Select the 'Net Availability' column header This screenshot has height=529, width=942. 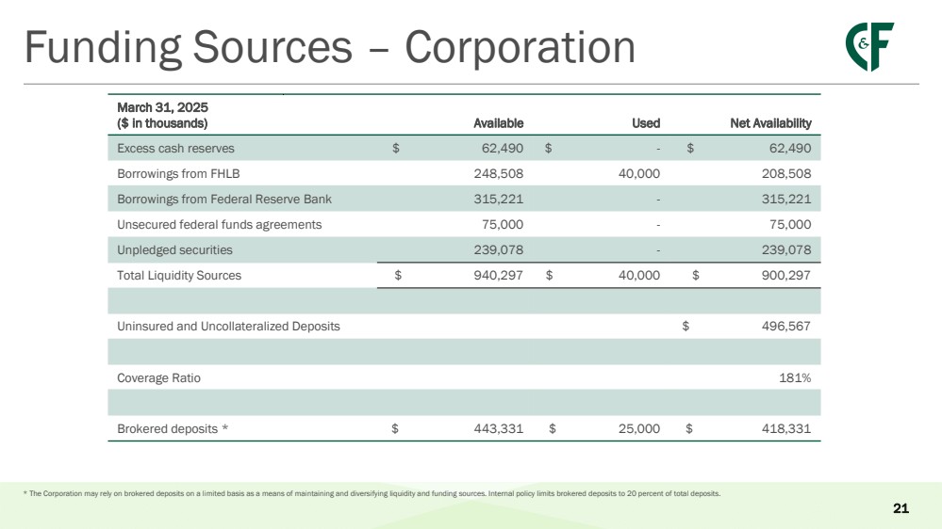[770, 123]
